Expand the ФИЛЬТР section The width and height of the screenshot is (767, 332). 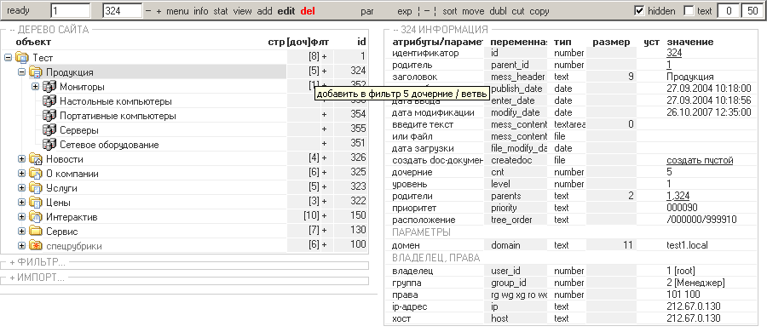click(37, 262)
